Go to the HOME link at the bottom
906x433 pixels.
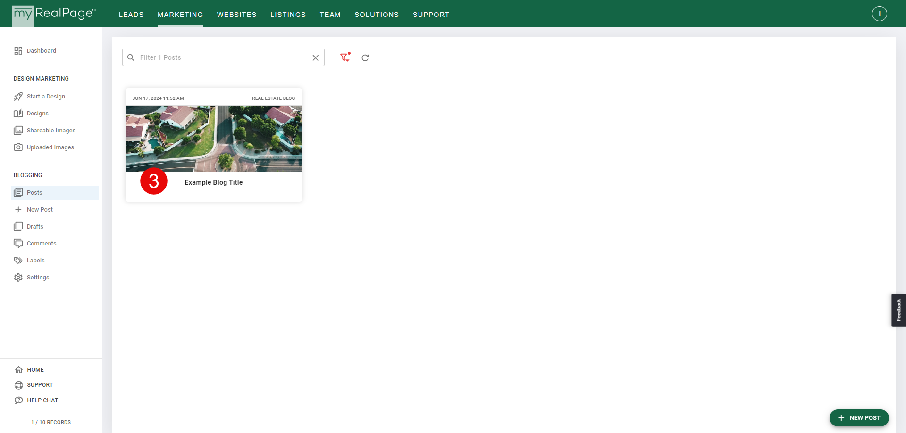pos(35,370)
